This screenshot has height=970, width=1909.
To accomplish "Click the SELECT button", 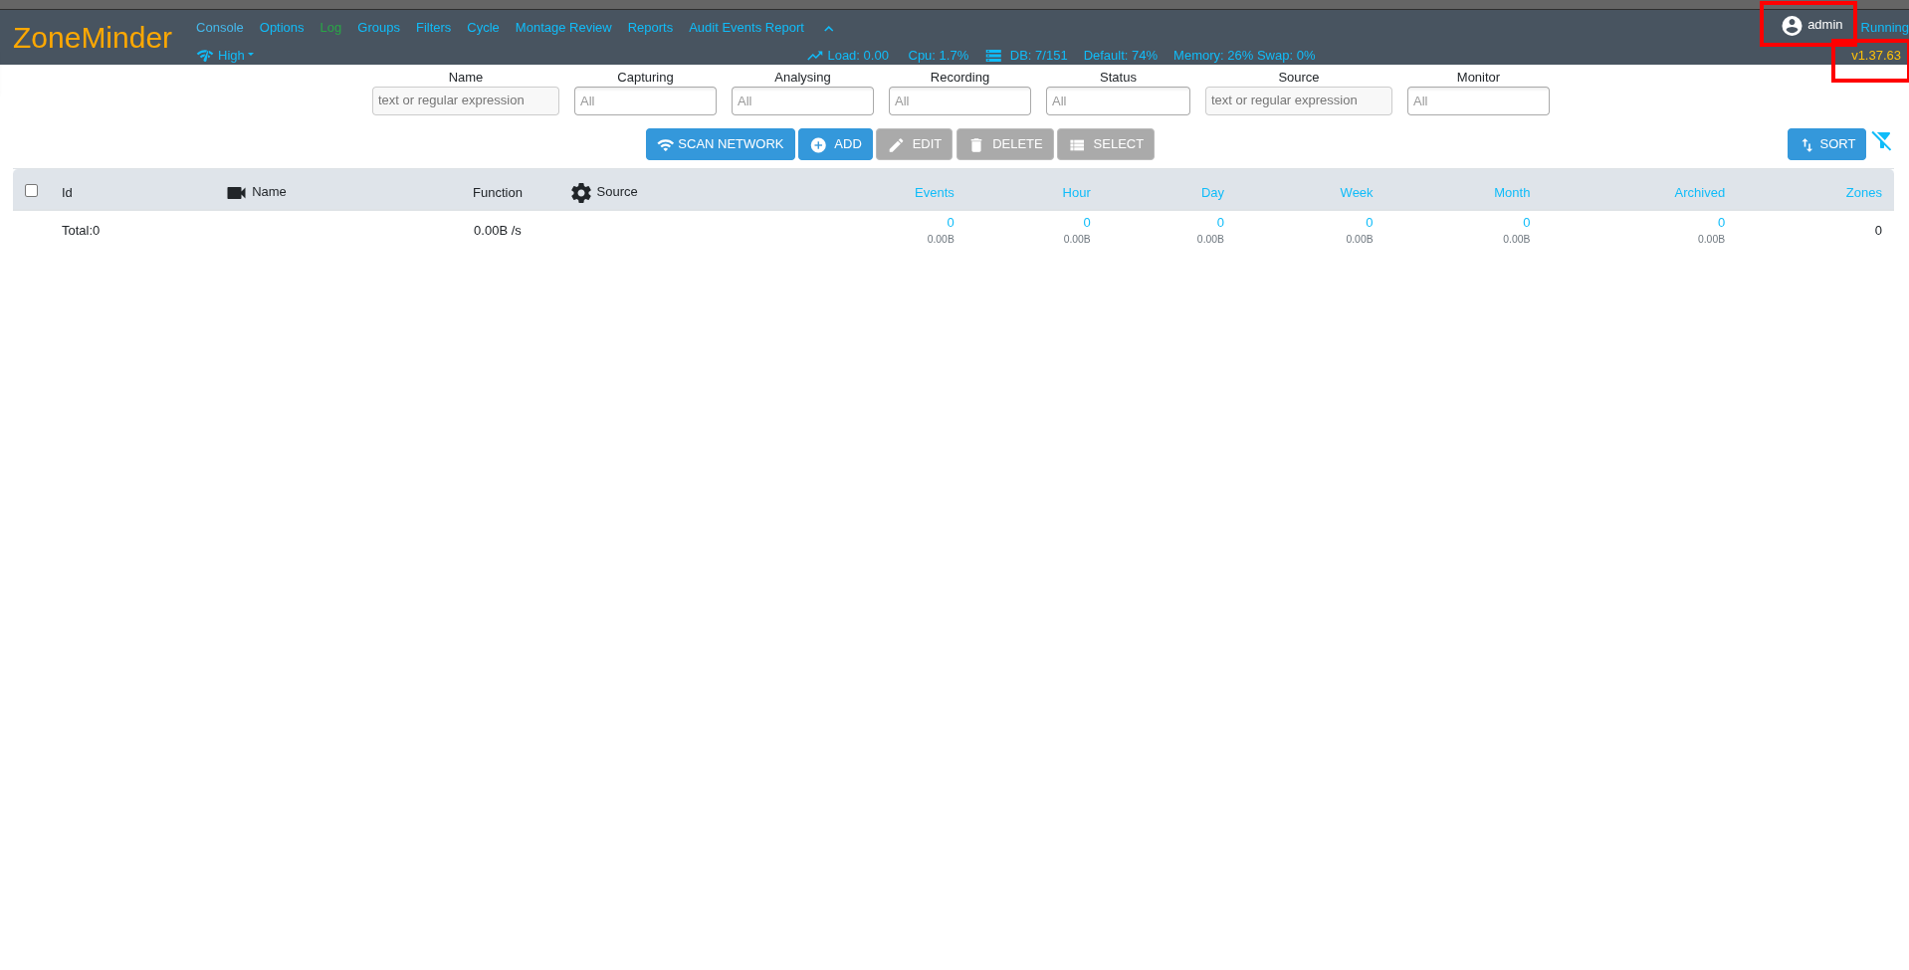I will (x=1106, y=144).
